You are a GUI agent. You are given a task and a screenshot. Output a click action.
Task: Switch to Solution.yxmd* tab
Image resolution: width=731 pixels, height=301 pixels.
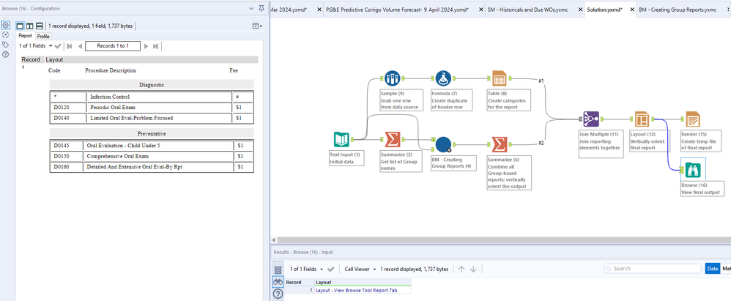point(605,10)
